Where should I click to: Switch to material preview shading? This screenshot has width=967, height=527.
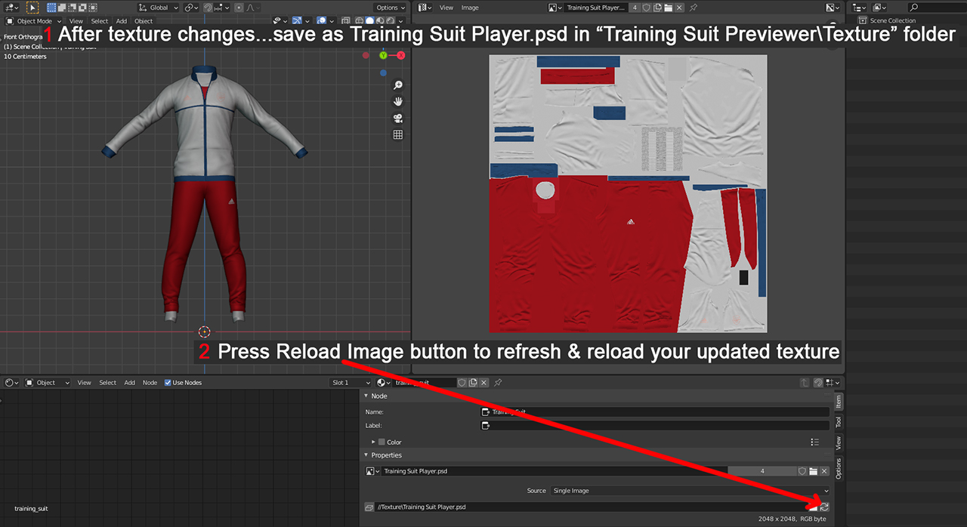380,21
